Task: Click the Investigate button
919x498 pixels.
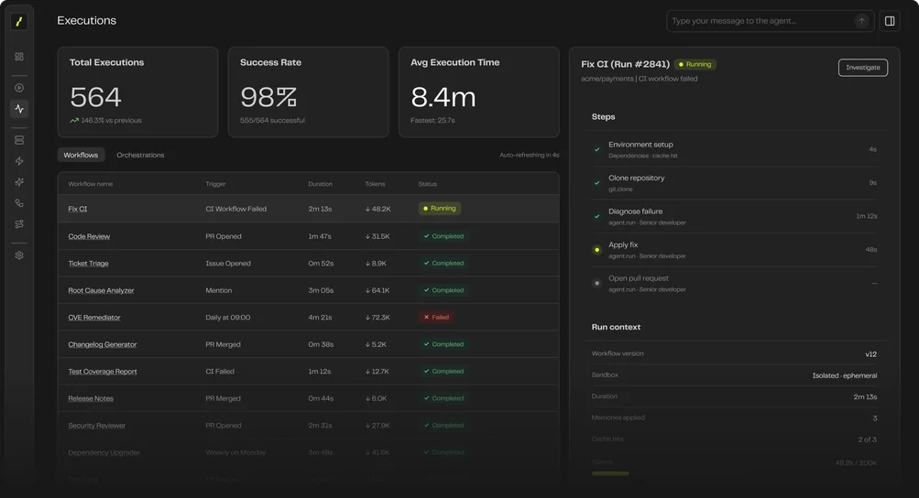Action: [863, 68]
